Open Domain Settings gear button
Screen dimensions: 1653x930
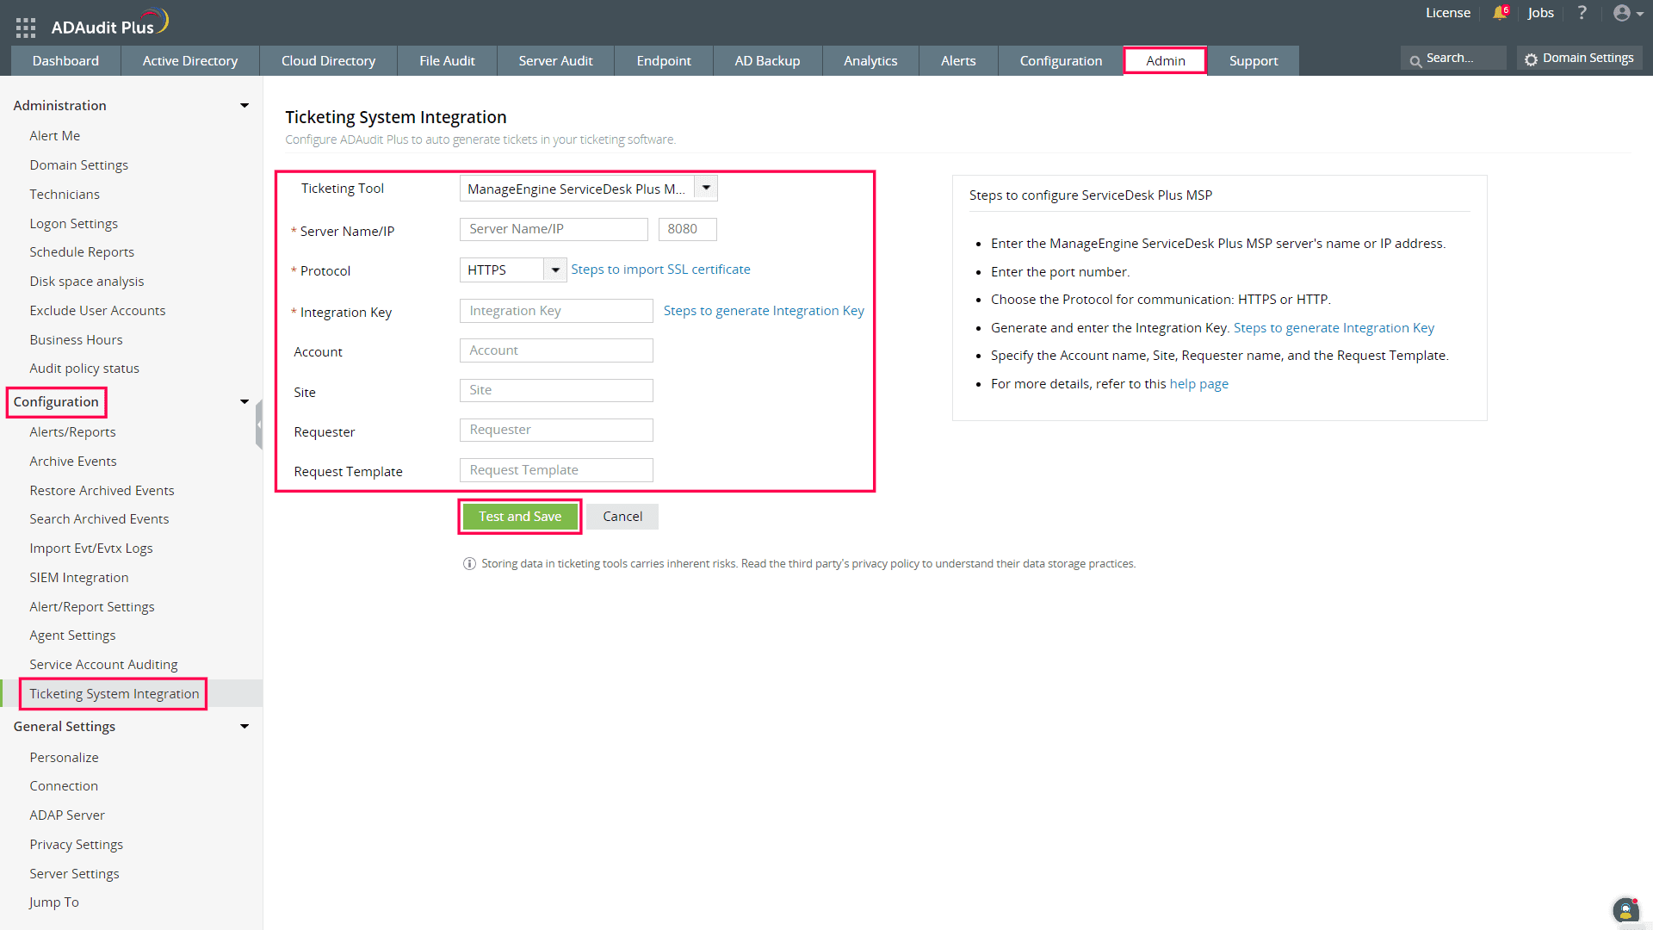point(1580,59)
